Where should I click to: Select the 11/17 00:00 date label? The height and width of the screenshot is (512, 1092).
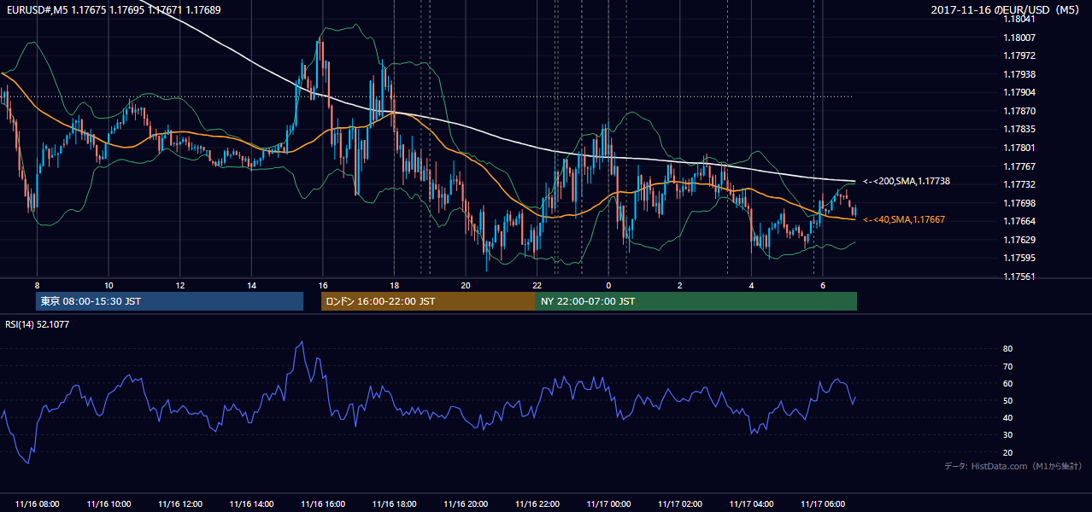[608, 503]
